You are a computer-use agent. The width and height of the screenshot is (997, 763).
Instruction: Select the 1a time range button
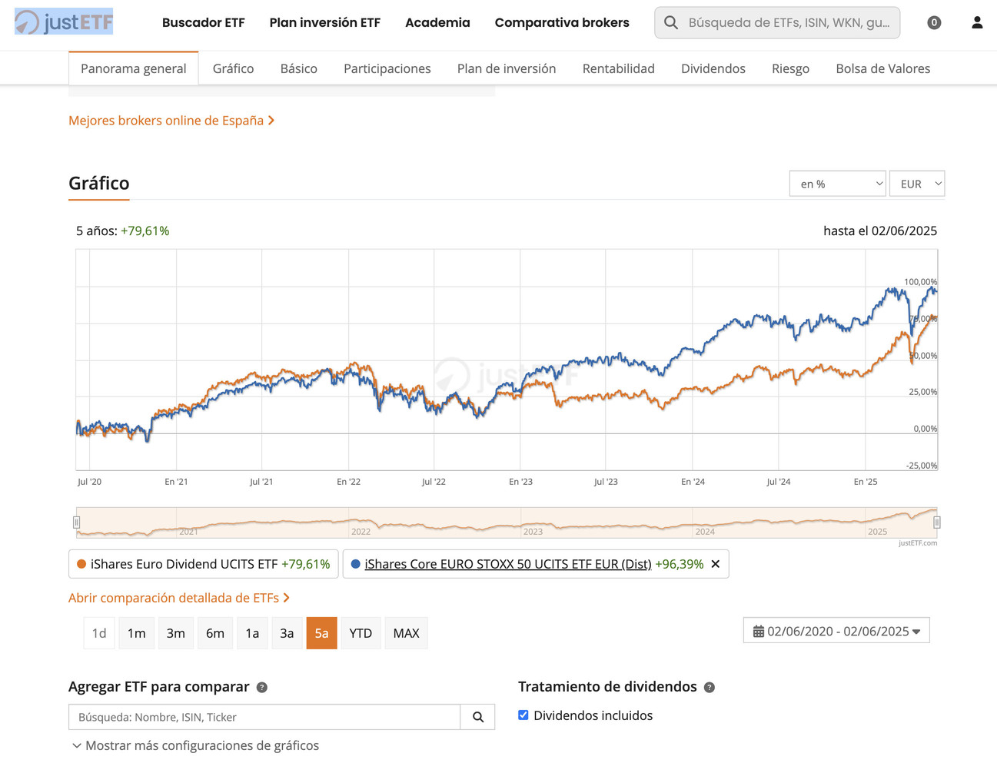252,633
